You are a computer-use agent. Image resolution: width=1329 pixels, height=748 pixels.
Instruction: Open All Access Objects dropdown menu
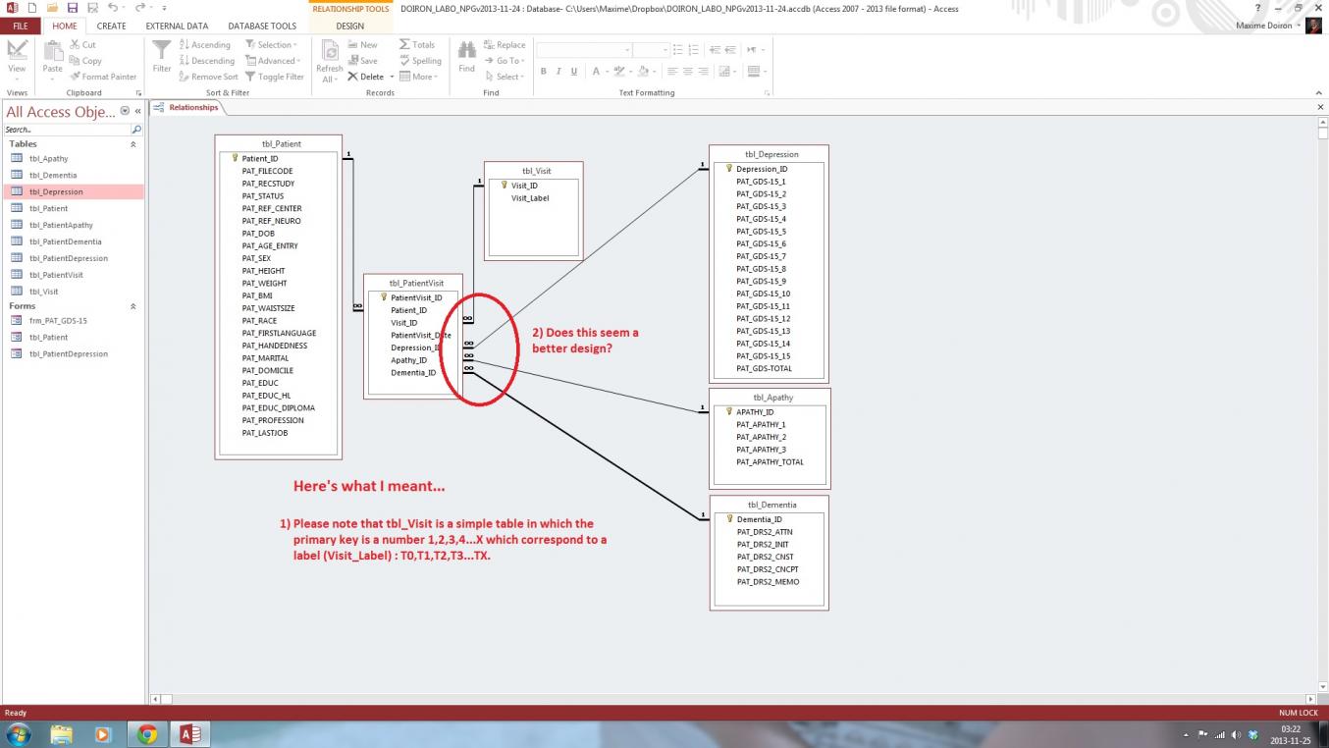pyautogui.click(x=125, y=112)
